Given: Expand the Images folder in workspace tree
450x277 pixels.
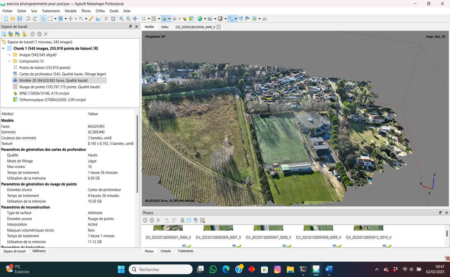Looking at the screenshot, I should click(9, 55).
